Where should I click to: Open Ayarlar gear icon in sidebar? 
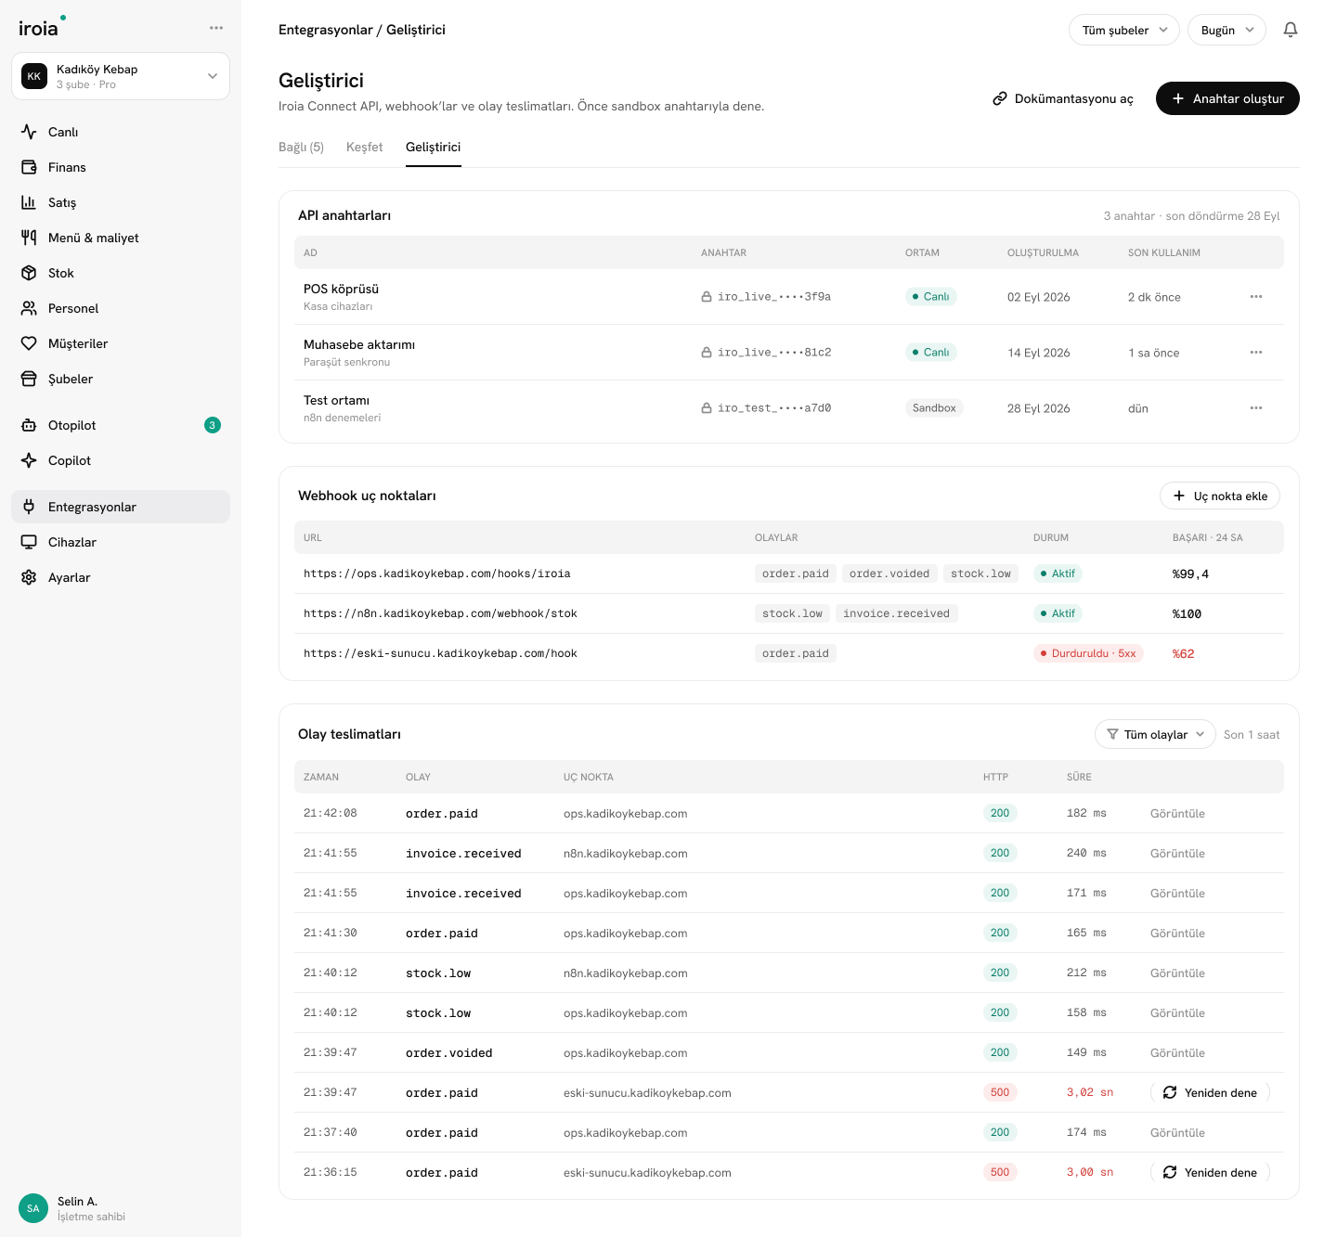coord(29,577)
